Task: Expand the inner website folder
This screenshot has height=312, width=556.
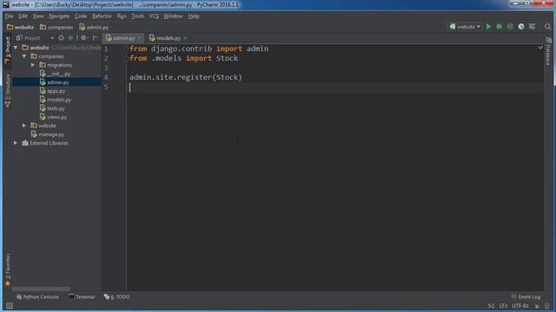Action: pyautogui.click(x=24, y=126)
